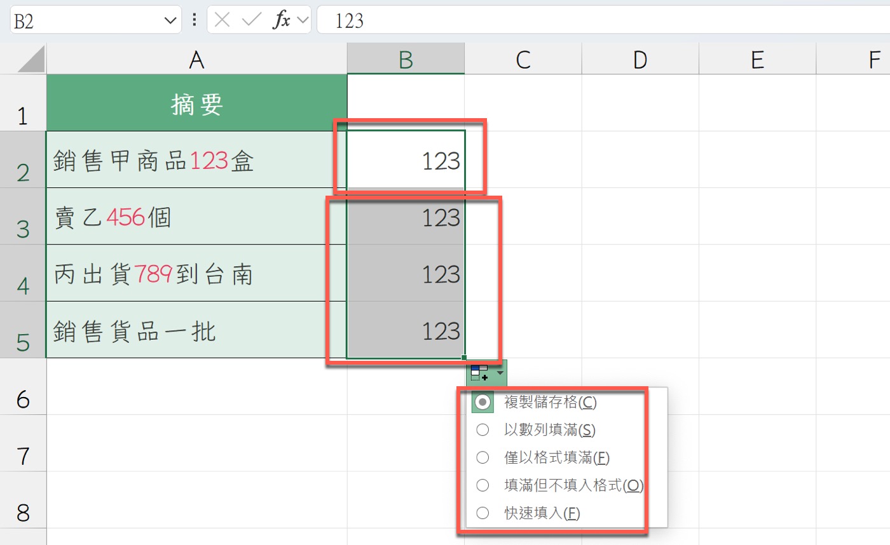Viewport: 890px width, 545px height.
Task: Click cell containing 銷售貨品一批
Action: 197,330
